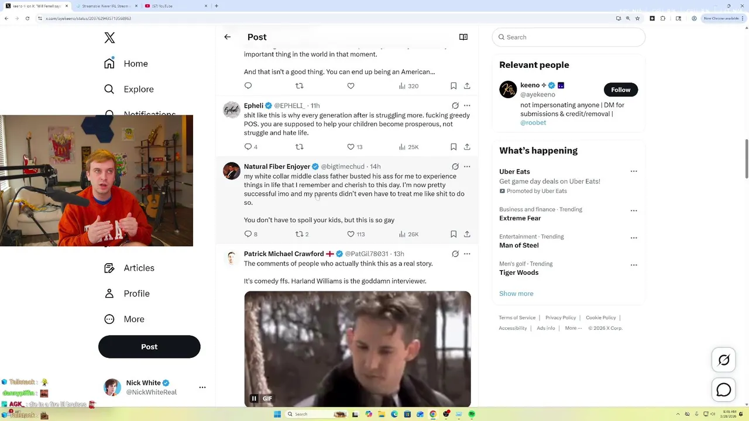Open reader view icon beside Post header
Image resolution: width=749 pixels, height=421 pixels.
pos(463,37)
